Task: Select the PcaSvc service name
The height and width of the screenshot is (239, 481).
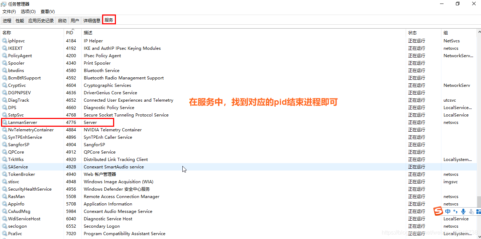Action: point(15,234)
